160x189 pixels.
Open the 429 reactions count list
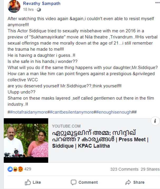click(28, 169)
